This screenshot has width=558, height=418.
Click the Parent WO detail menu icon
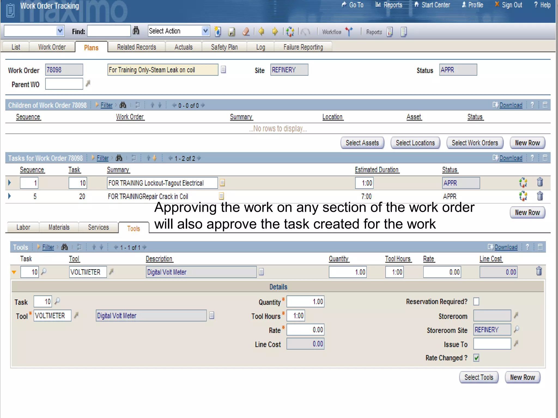(88, 84)
